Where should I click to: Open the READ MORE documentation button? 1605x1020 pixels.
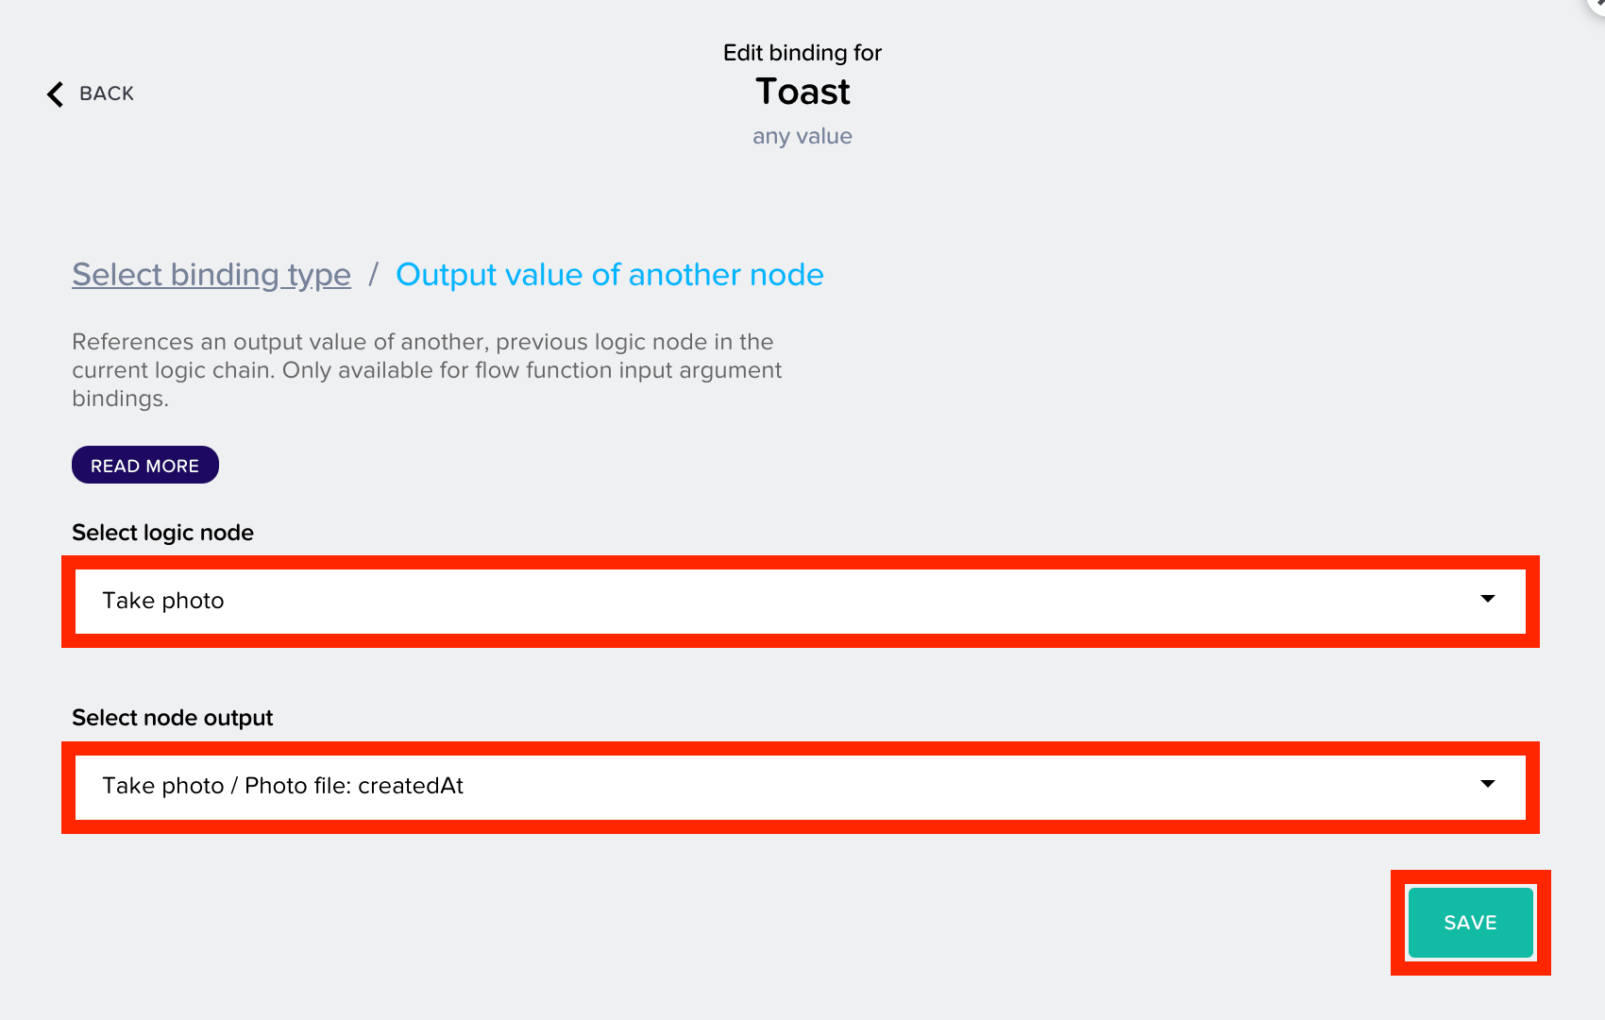coord(145,465)
